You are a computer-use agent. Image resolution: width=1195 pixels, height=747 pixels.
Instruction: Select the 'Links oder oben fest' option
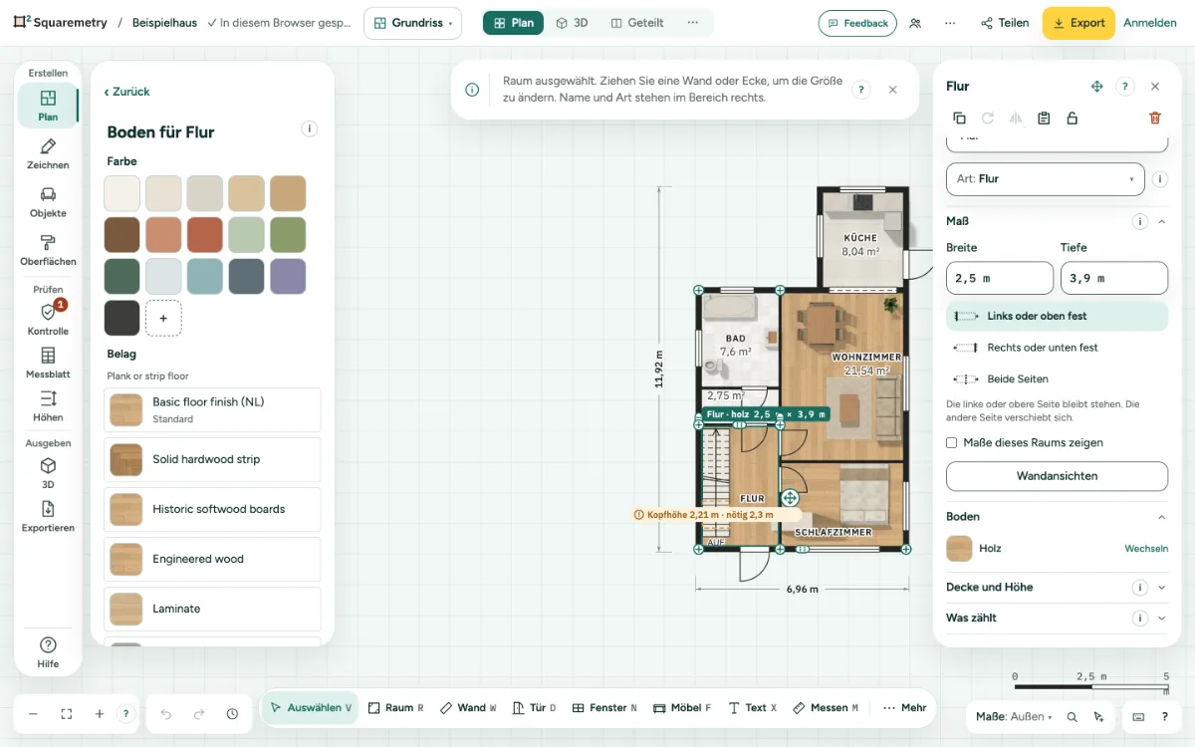coord(1057,317)
